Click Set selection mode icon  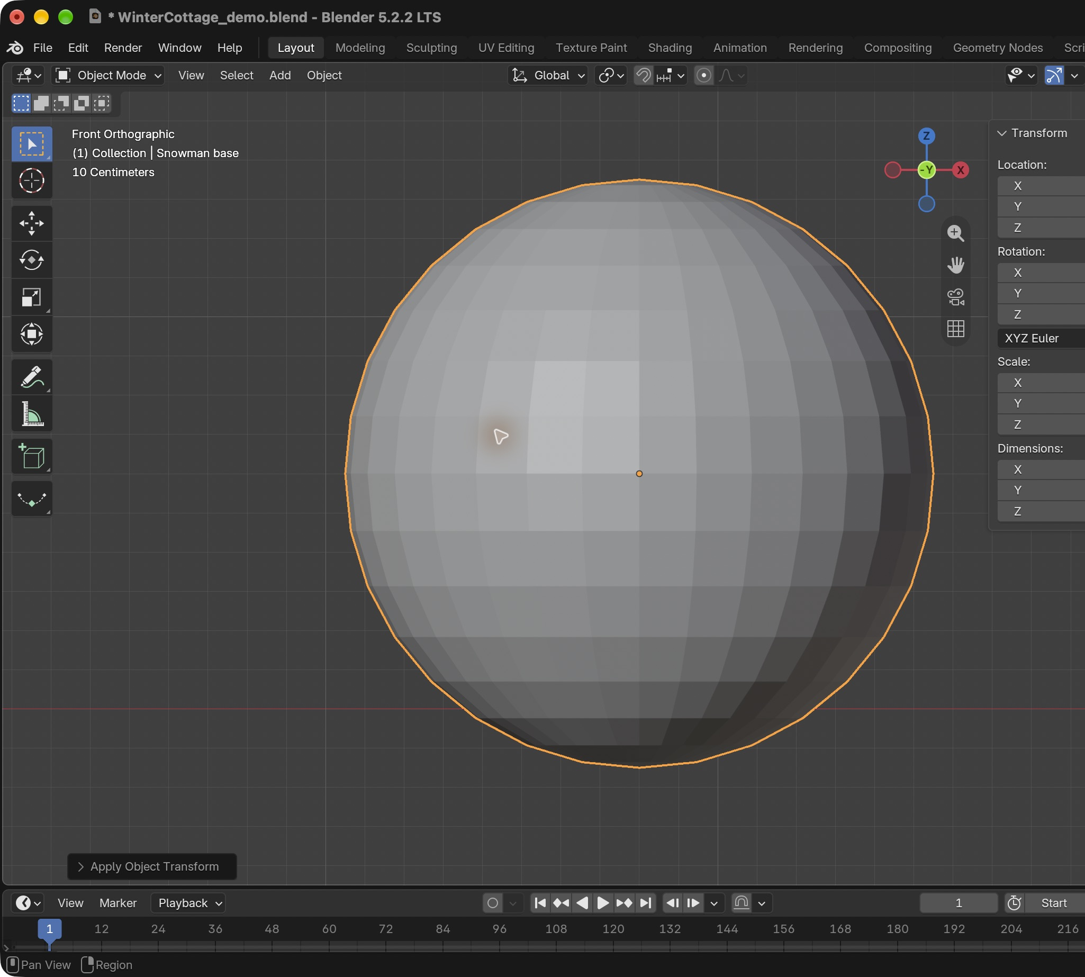point(21,103)
